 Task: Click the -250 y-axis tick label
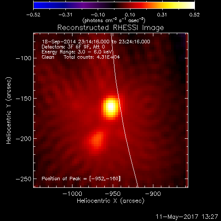[23, 179]
